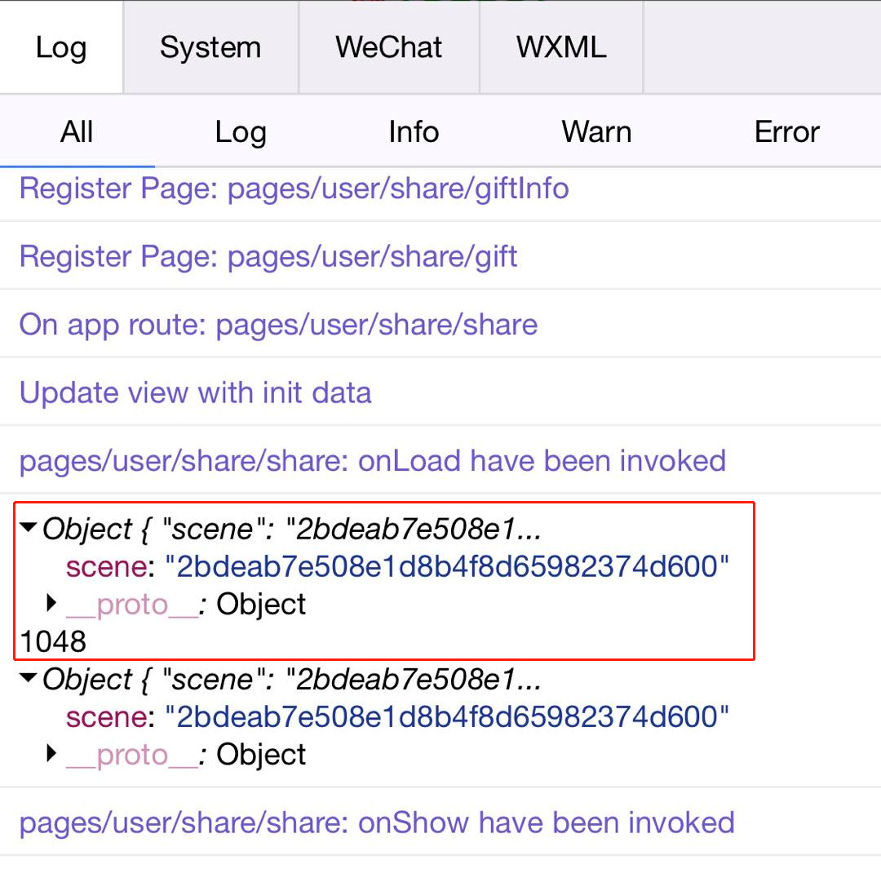
Task: Collapse the Object entry below the 1048 line
Action: 29,678
